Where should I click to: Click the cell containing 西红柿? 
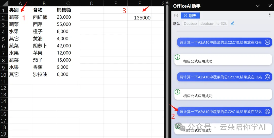coord(44,17)
